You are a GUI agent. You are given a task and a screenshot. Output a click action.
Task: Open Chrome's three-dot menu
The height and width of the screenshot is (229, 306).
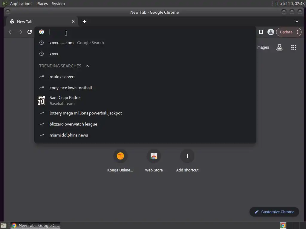[x=297, y=32]
